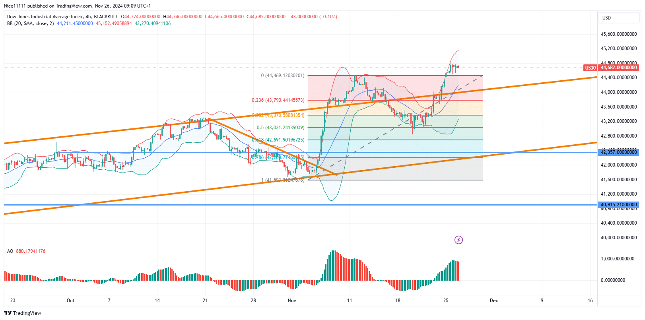
Task: Click the purple lightning bolt event icon
Action: click(x=458, y=240)
